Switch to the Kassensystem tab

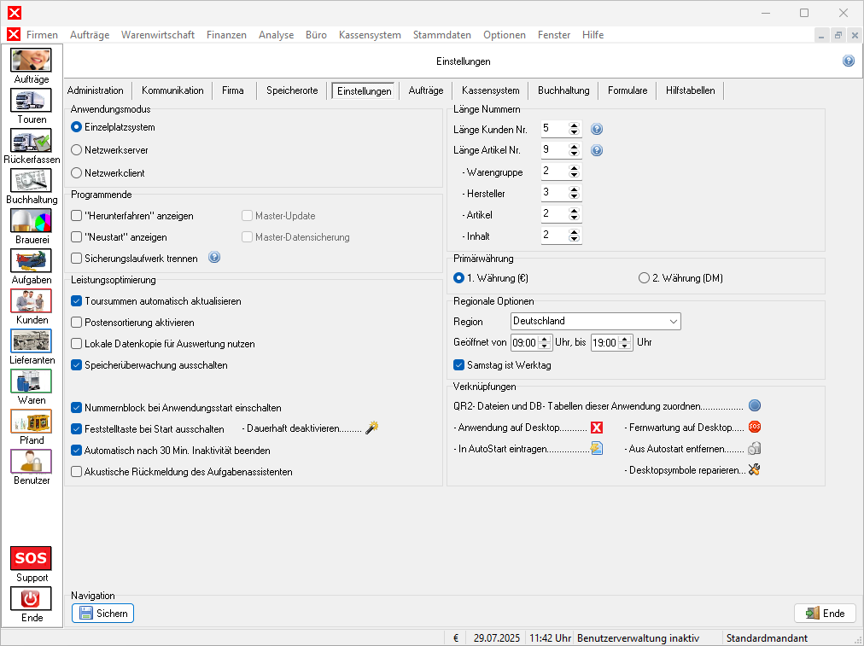490,90
